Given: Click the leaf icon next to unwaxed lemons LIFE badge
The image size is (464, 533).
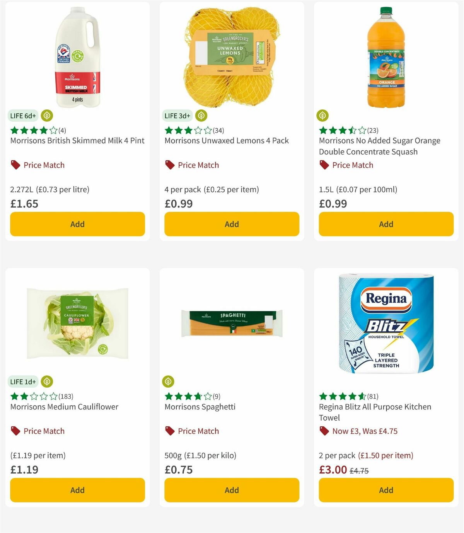Looking at the screenshot, I should coord(201,116).
